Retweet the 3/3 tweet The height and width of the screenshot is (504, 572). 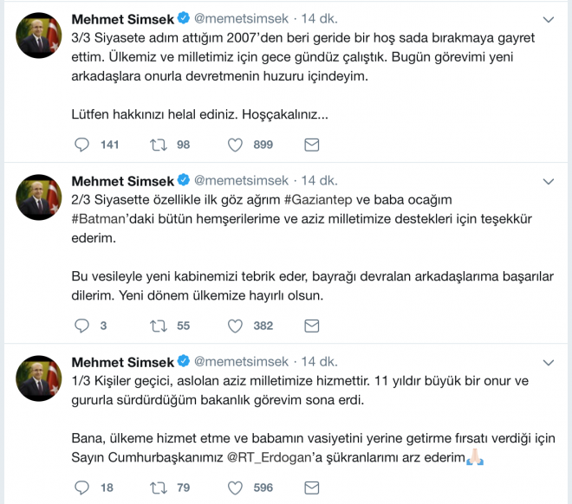pos(159,145)
